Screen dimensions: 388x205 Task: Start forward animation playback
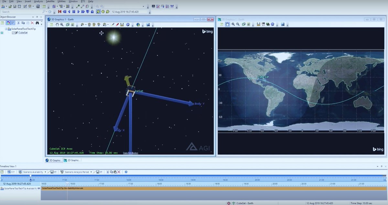(78, 12)
